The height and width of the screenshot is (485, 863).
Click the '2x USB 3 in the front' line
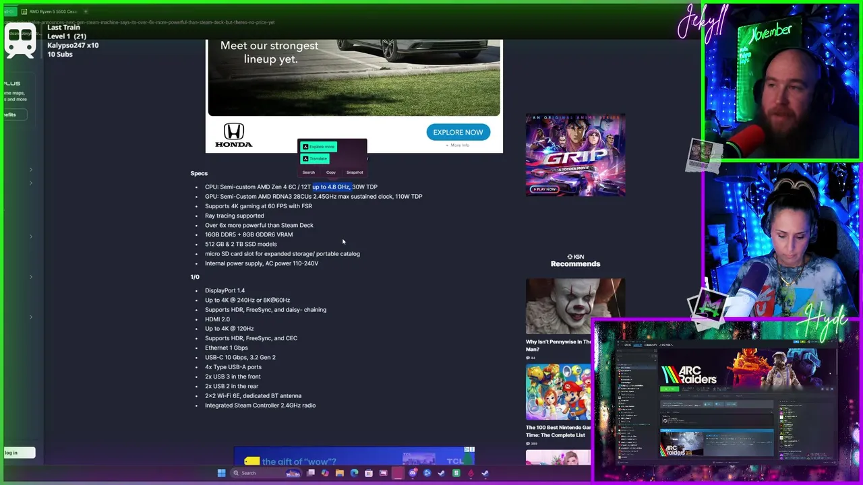[x=233, y=377]
